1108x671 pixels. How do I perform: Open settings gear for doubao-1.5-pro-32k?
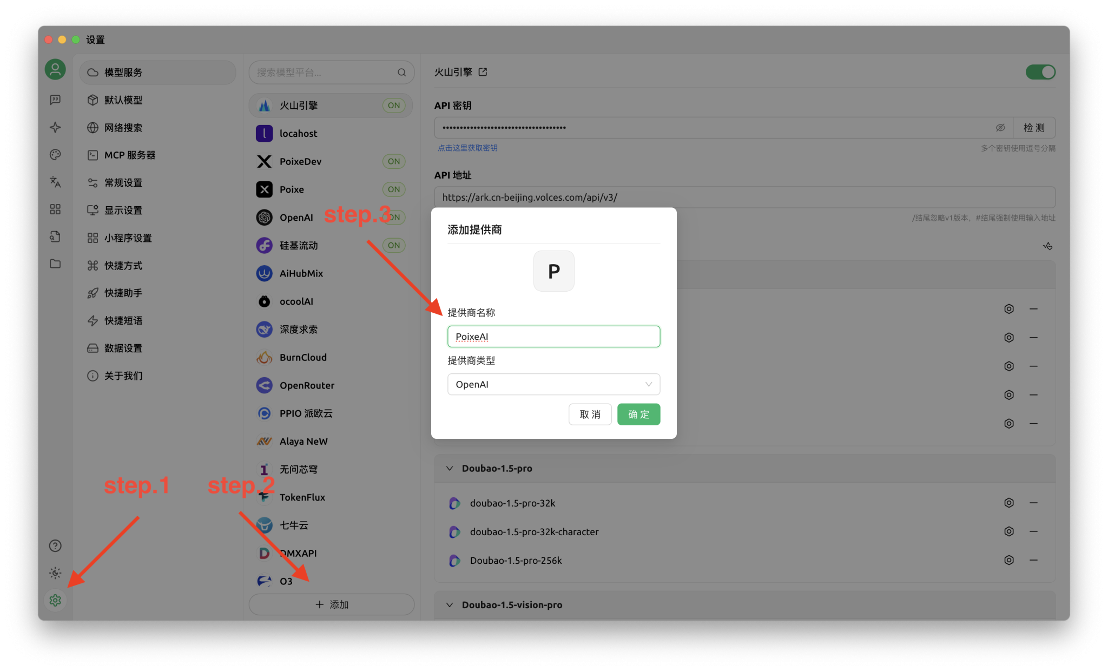click(1009, 503)
